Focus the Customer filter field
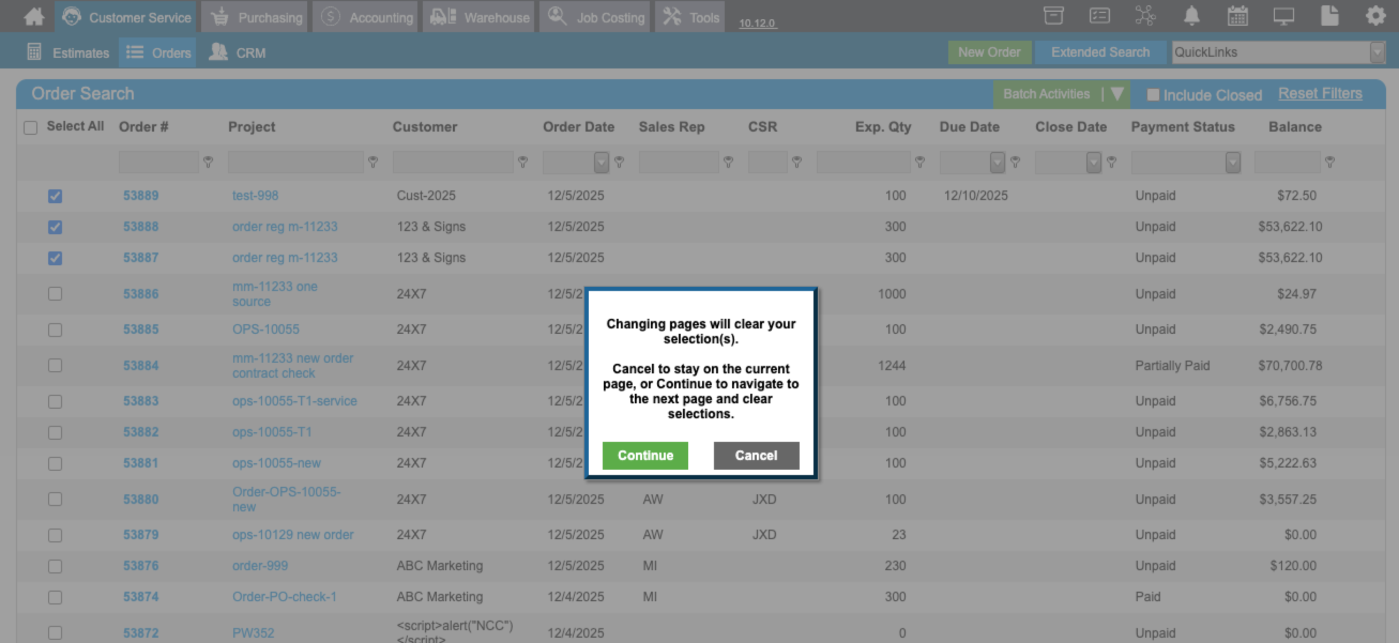The image size is (1399, 643). point(453,162)
